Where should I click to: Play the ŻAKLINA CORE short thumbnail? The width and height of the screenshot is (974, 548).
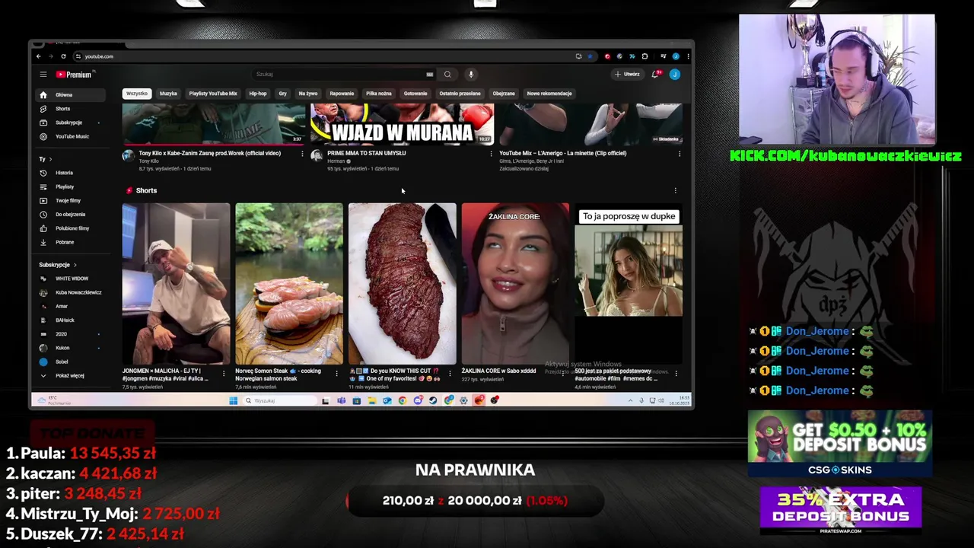click(x=515, y=284)
